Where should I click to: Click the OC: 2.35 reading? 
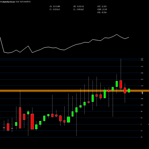coord(102,7)
